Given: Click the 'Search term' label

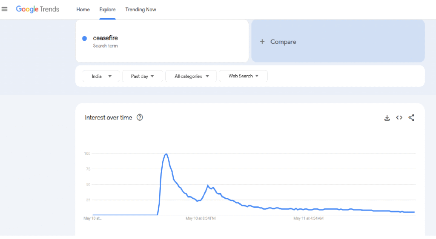Looking at the screenshot, I should coord(105,46).
